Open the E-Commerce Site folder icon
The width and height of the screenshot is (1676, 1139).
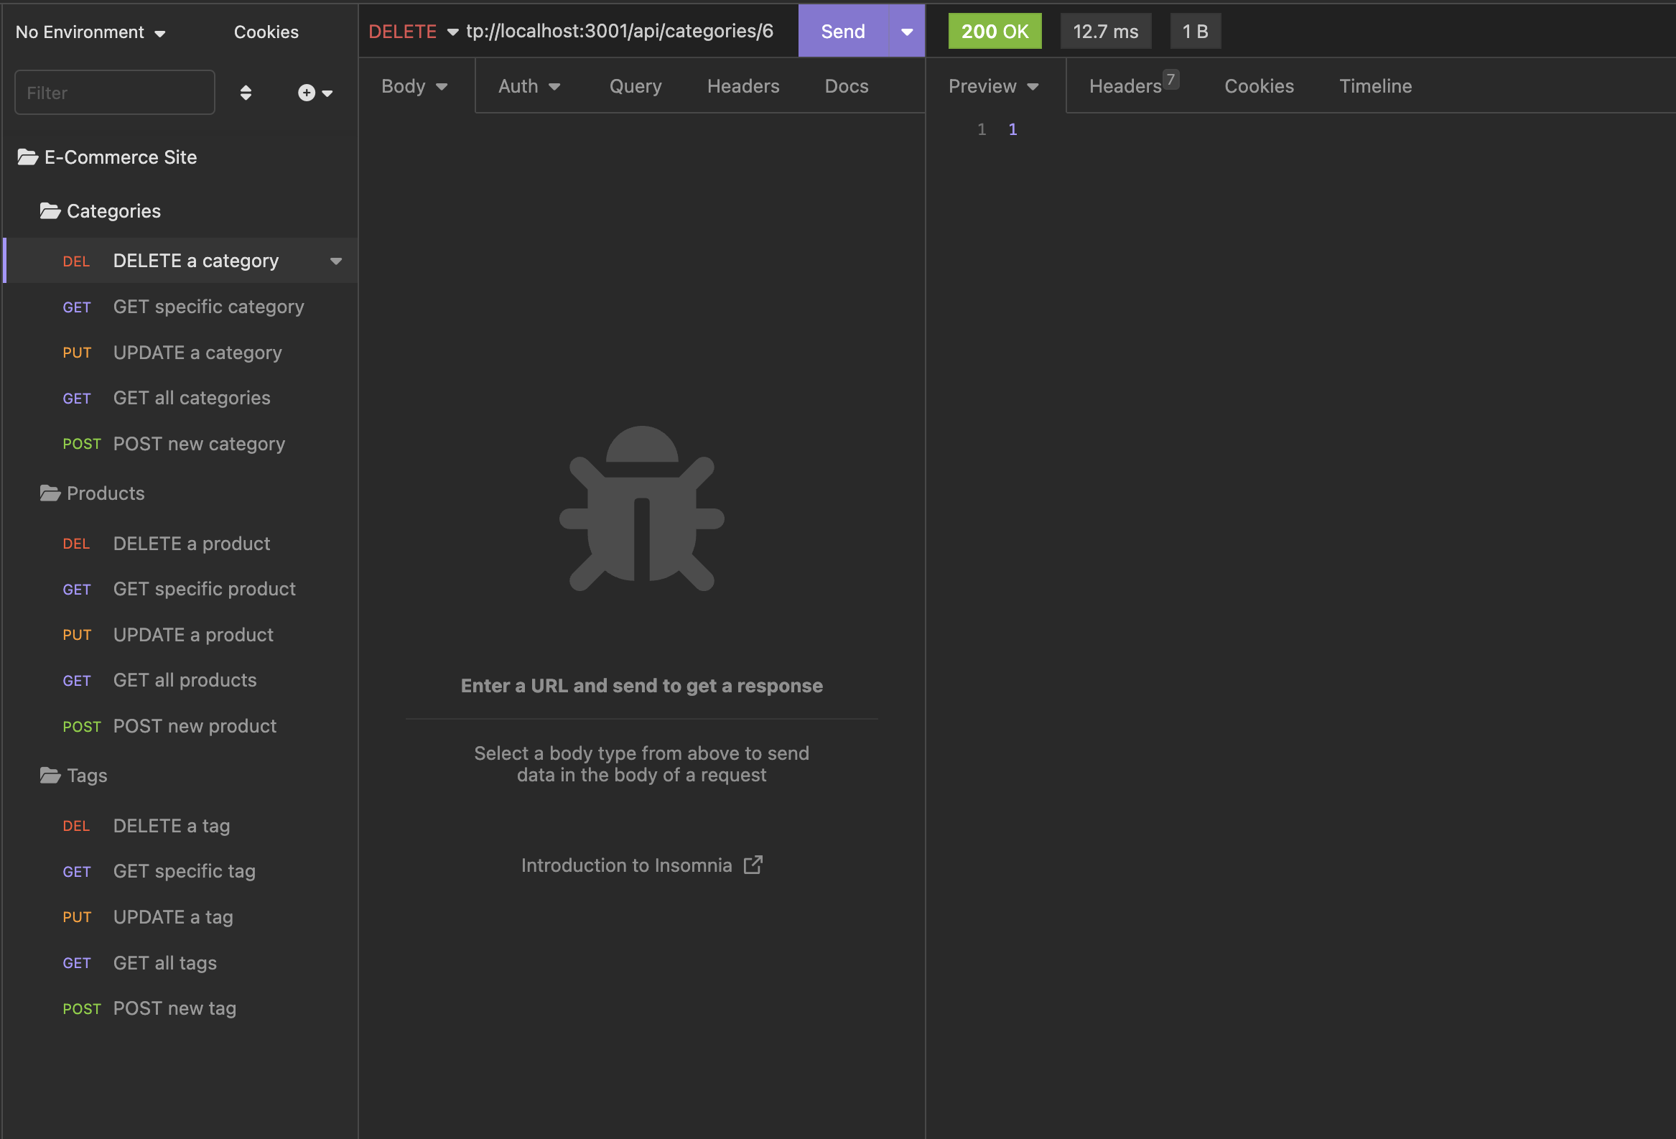tap(27, 157)
